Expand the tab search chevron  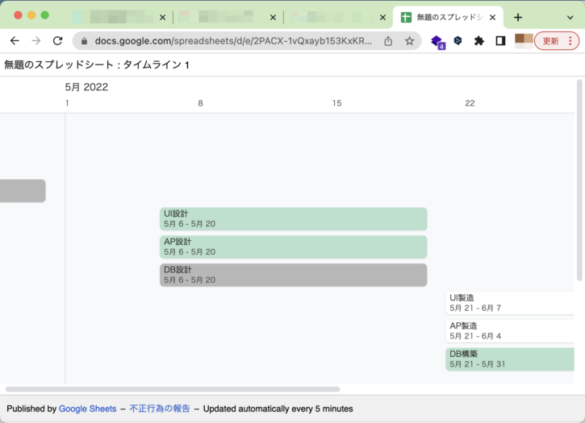click(570, 17)
